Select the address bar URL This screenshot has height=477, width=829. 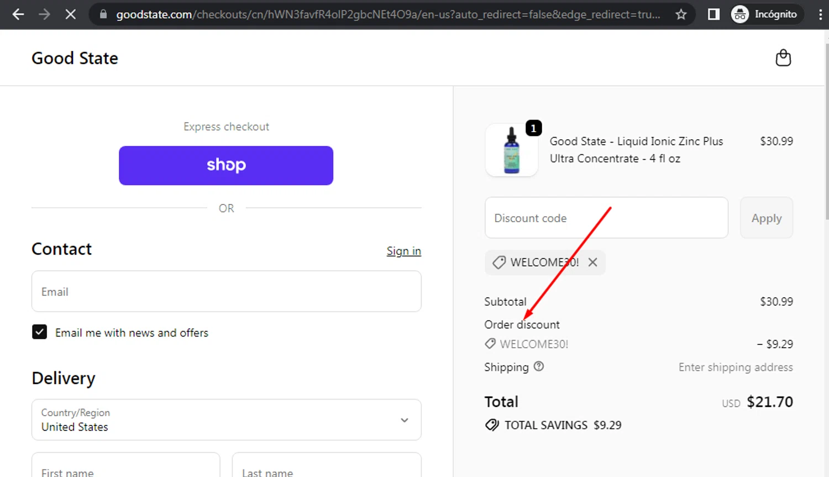click(388, 14)
